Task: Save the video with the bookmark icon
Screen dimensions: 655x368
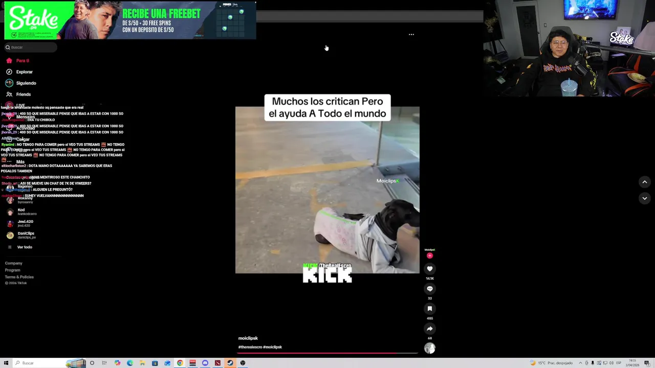Action: (430, 309)
